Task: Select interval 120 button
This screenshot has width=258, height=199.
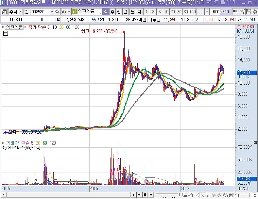Action: 192,12
